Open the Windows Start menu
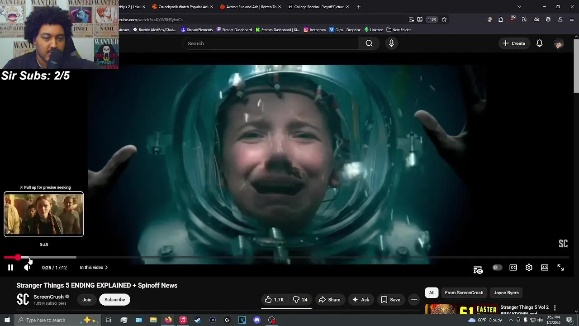 coord(7,320)
